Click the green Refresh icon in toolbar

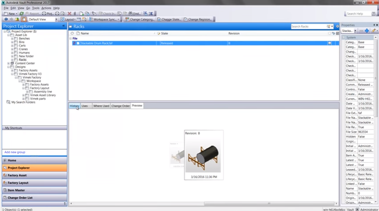point(22,13)
